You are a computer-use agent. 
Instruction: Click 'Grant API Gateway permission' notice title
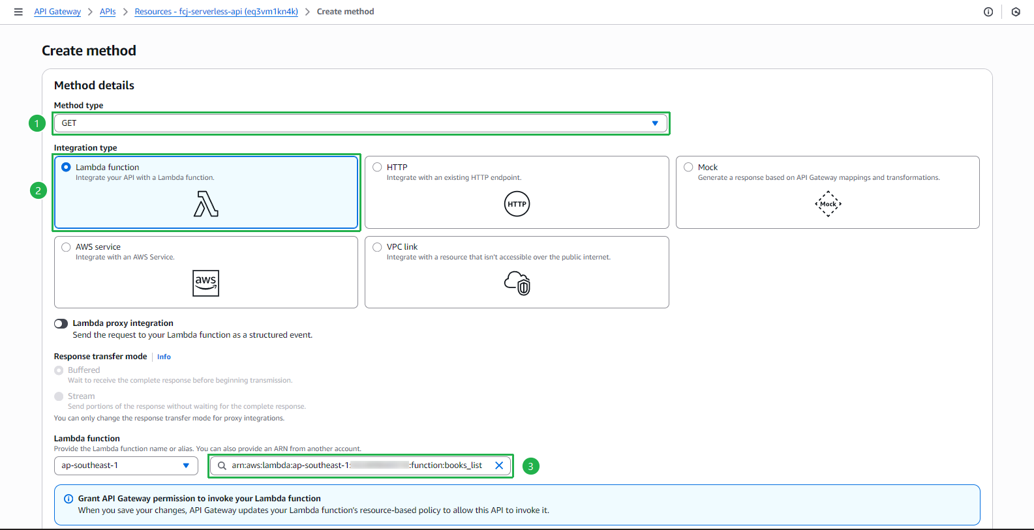tap(200, 499)
